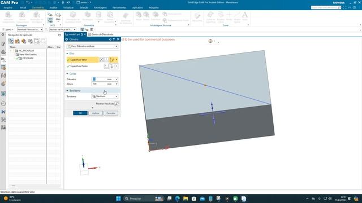Click the search command field

[326, 7]
